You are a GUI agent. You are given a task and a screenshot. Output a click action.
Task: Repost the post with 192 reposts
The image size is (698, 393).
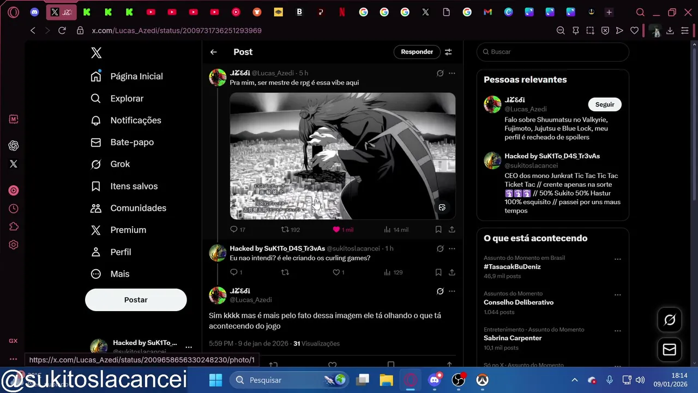(x=290, y=229)
